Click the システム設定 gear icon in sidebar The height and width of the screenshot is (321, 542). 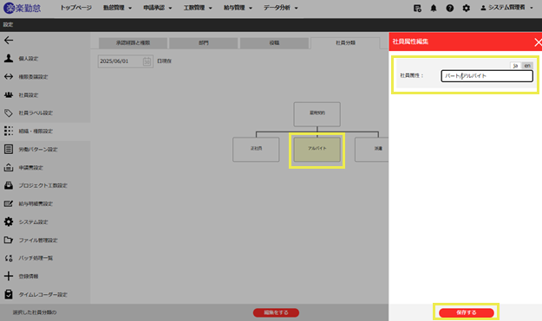pyautogui.click(x=9, y=221)
